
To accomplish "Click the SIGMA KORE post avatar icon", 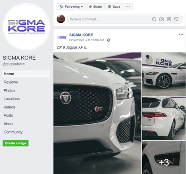I will point(62,38).
